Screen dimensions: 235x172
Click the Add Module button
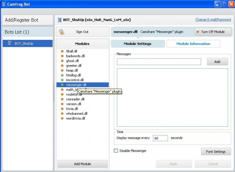(83, 164)
